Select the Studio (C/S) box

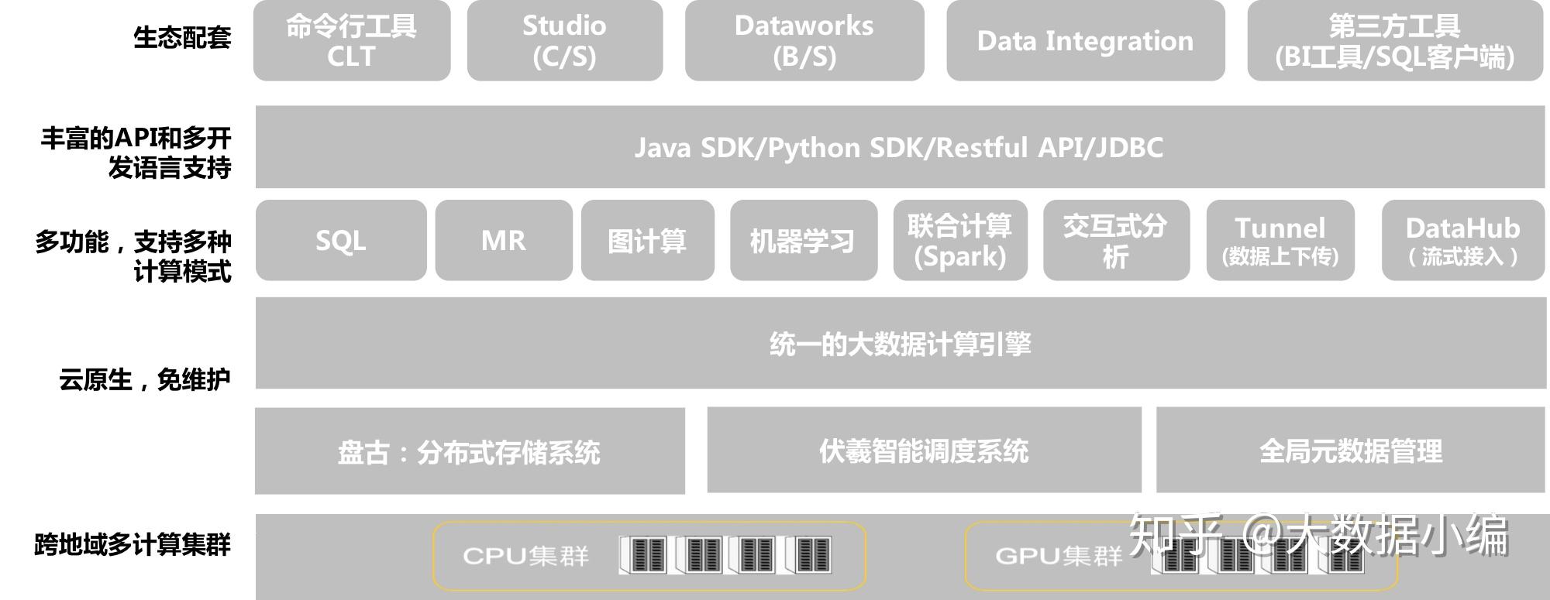pyautogui.click(x=565, y=40)
